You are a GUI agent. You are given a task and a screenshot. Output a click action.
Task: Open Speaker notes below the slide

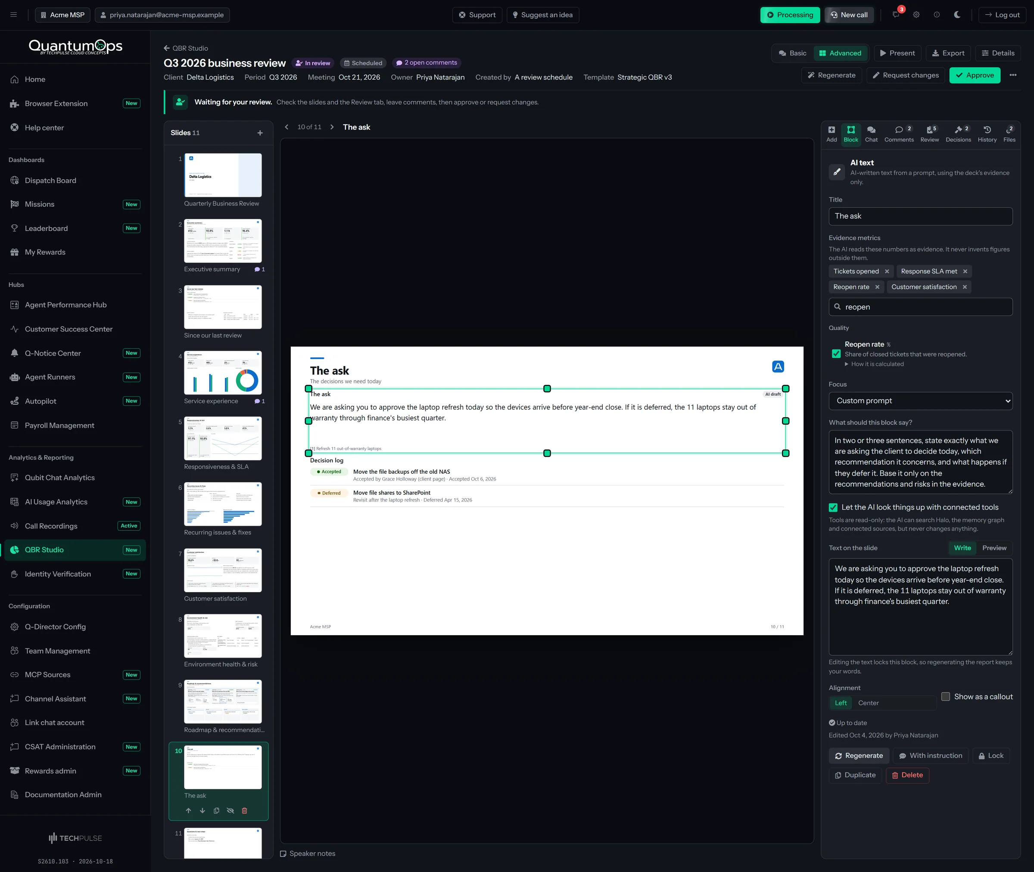(308, 854)
